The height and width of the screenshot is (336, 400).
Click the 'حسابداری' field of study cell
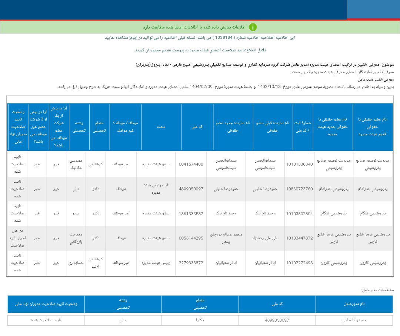pyautogui.click(x=76, y=263)
